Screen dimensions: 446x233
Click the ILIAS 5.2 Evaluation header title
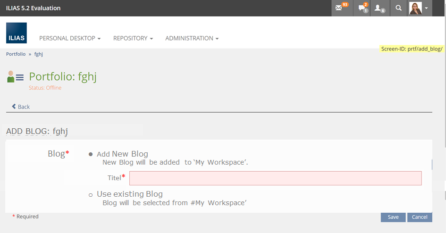pyautogui.click(x=33, y=8)
